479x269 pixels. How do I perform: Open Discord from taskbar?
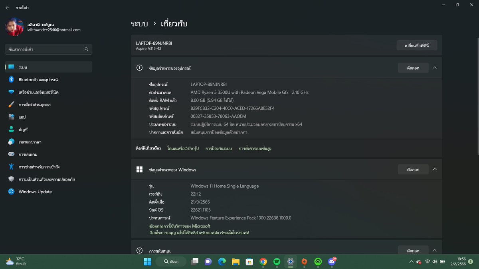pyautogui.click(x=332, y=261)
